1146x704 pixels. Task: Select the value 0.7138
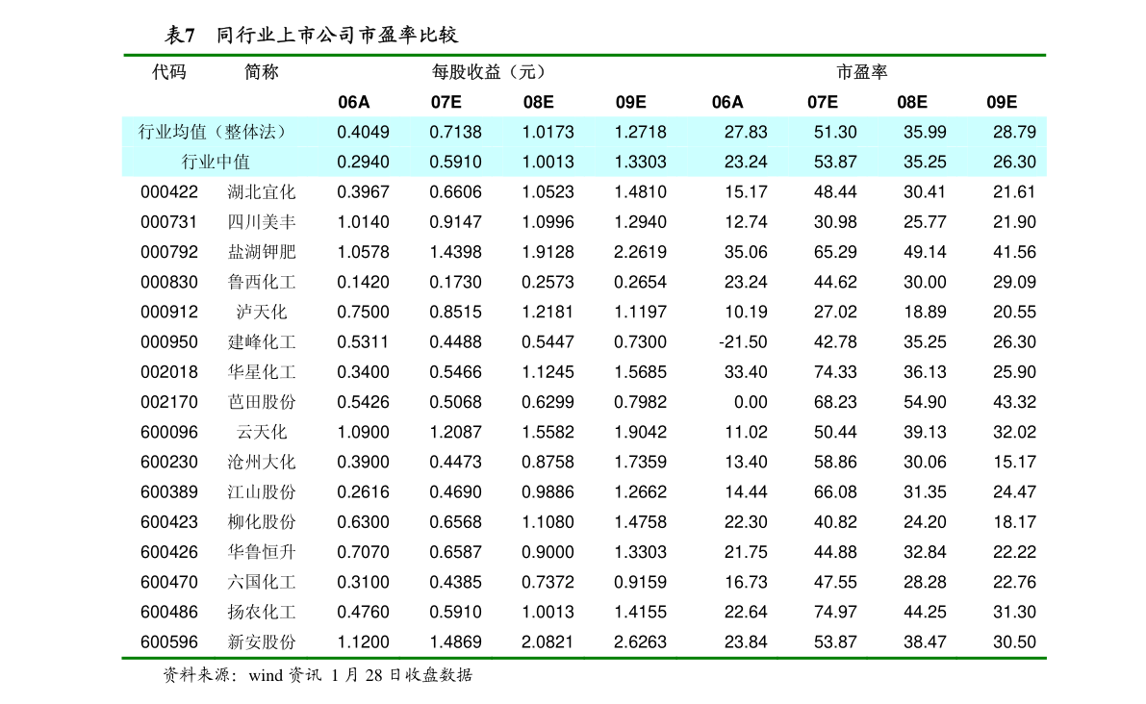tap(455, 132)
